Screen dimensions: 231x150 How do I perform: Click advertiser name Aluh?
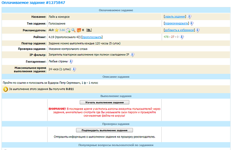51,30
